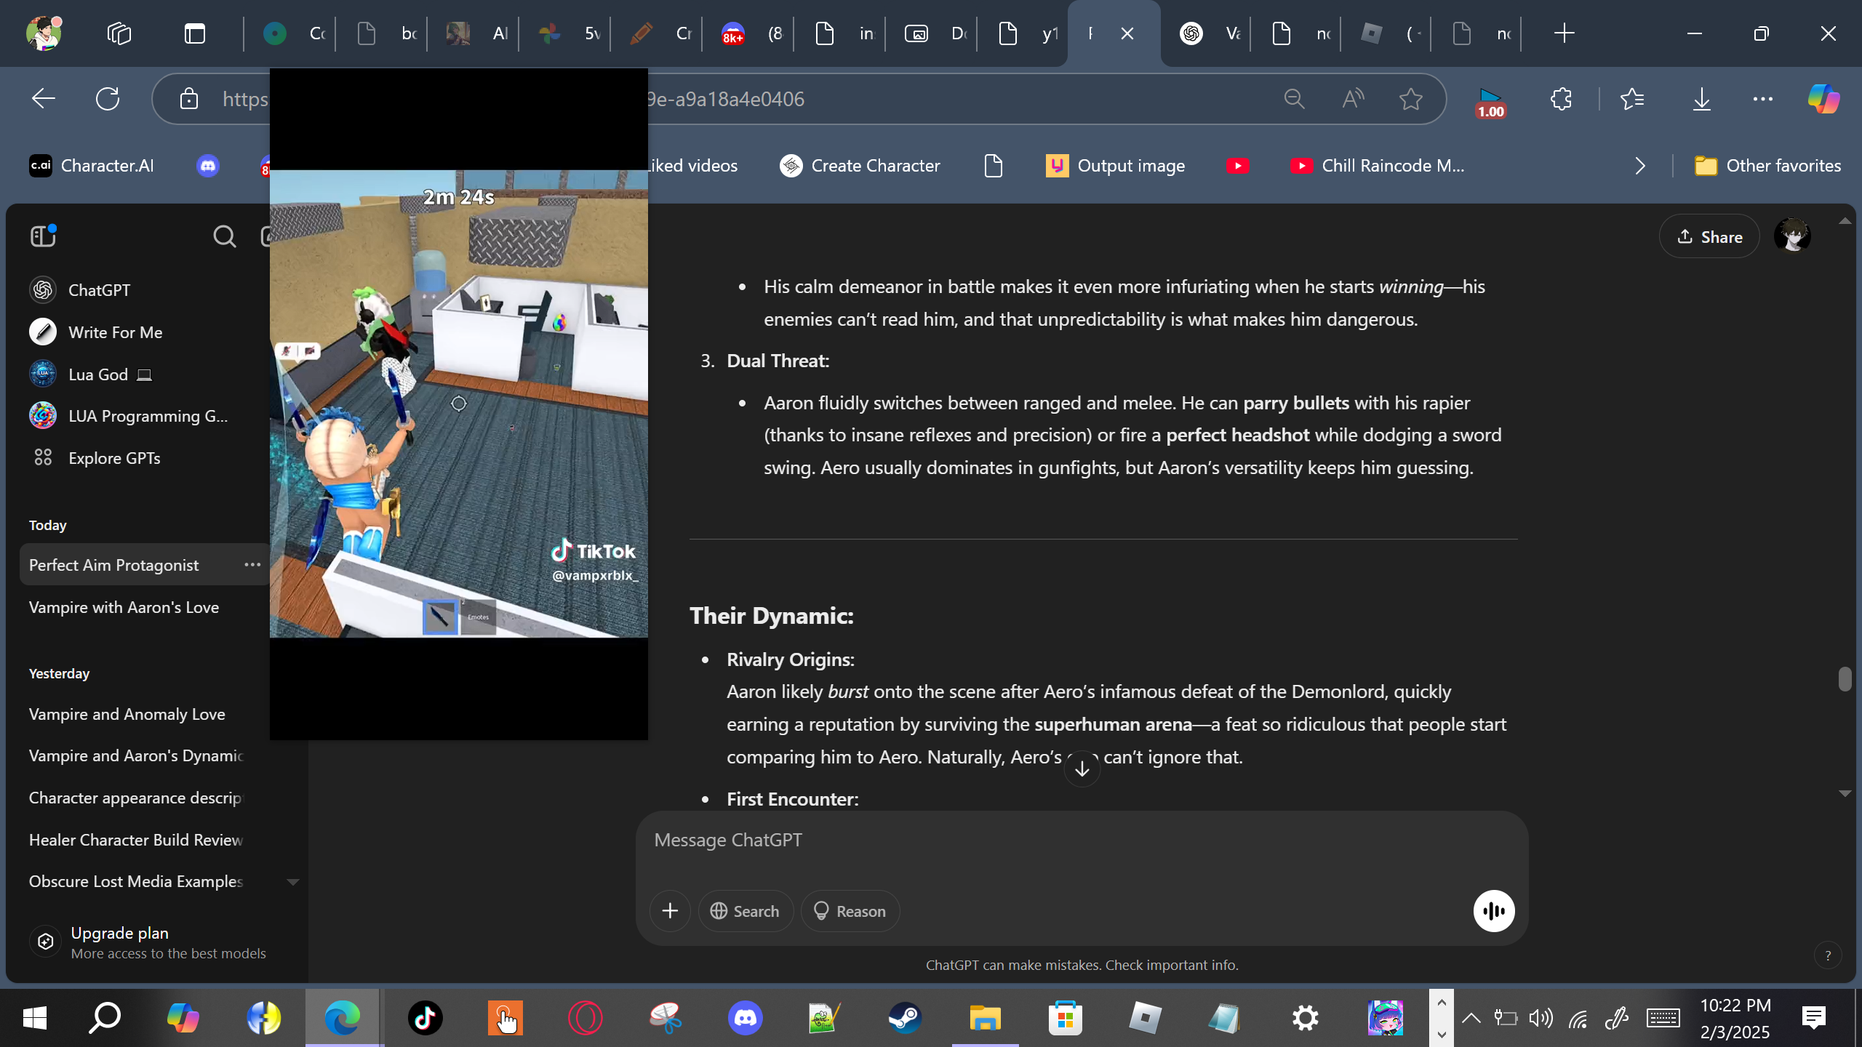Open the zoom magnifier in address bar
This screenshot has width=1862, height=1047.
pyautogui.click(x=1295, y=99)
